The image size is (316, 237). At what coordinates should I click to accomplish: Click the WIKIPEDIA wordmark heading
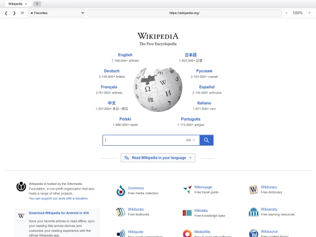click(x=158, y=36)
